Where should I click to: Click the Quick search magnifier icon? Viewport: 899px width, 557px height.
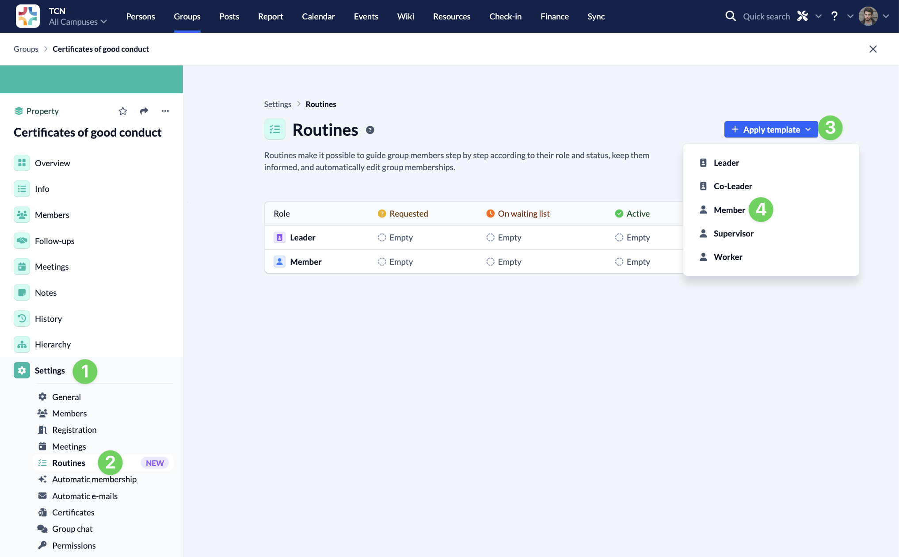[731, 16]
